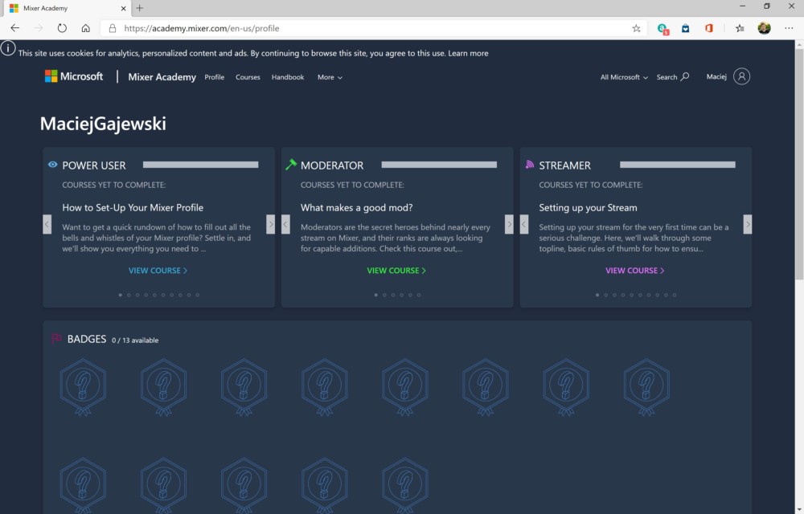
Task: View the Setting up your Stream course
Action: [x=635, y=271]
